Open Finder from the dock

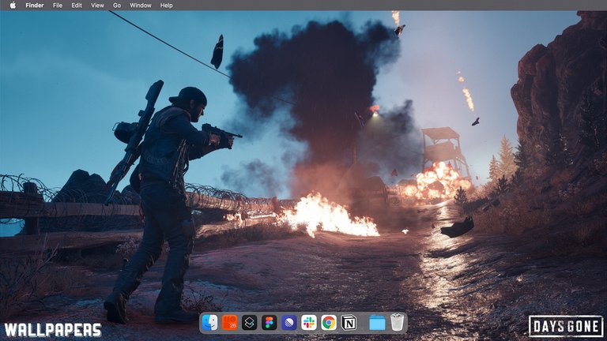point(209,322)
